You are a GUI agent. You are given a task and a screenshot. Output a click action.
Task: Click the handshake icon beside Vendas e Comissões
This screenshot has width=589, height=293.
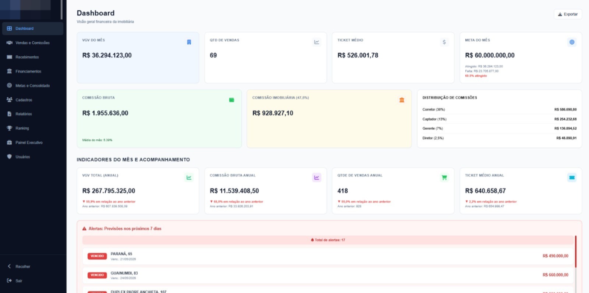10,43
